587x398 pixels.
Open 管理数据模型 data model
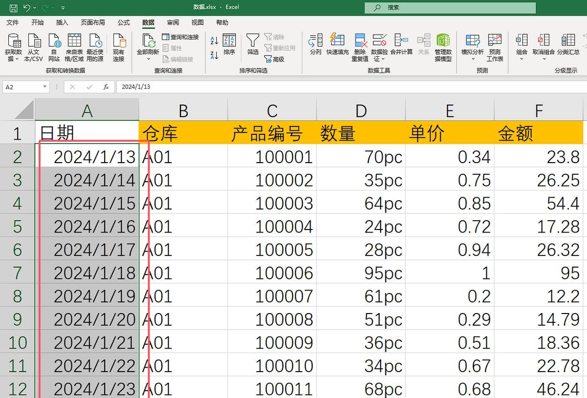coord(443,48)
